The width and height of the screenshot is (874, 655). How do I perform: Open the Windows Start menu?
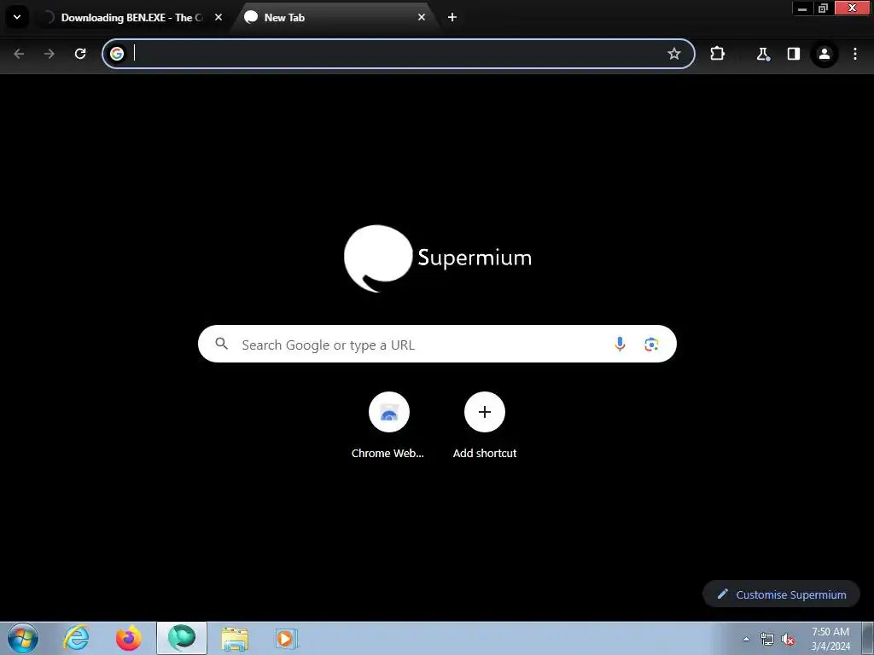click(x=23, y=638)
